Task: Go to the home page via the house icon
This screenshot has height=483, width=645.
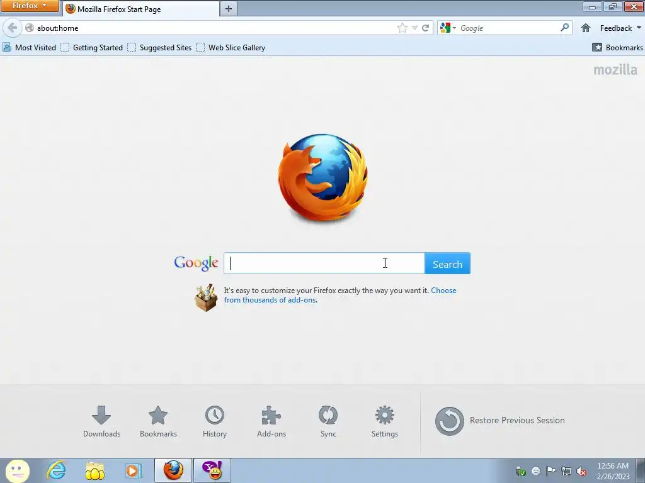Action: coord(586,28)
